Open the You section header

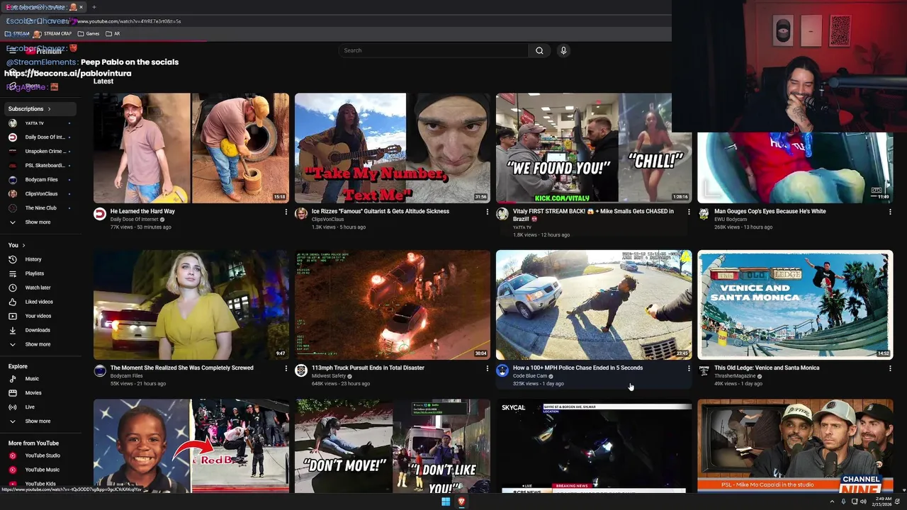16,245
